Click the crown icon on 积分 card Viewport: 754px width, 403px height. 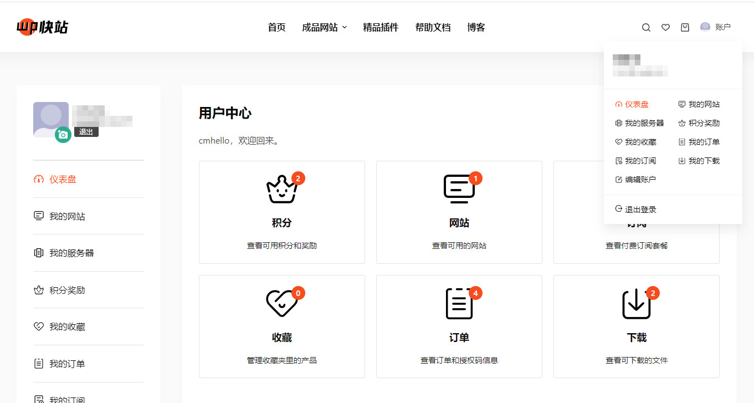(282, 189)
